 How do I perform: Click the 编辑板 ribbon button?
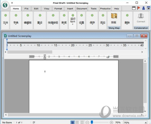28,20
